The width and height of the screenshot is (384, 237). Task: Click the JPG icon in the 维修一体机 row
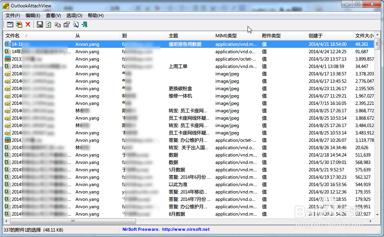click(8, 96)
